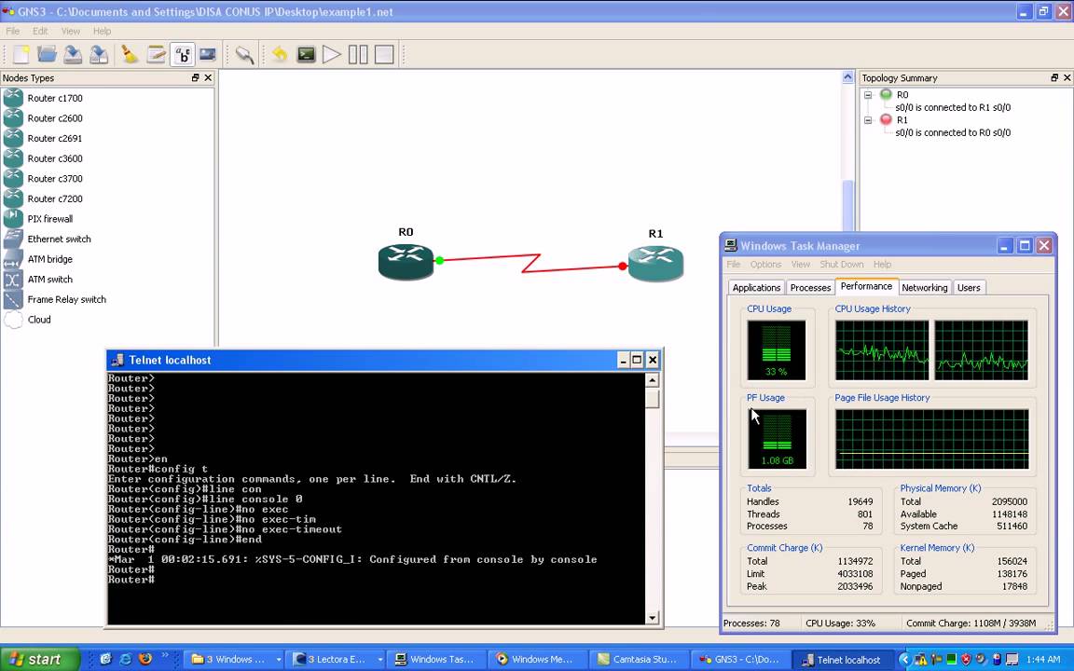Viewport: 1074px width, 671px height.
Task: Switch to Task Manager Applications tab
Action: pyautogui.click(x=756, y=288)
